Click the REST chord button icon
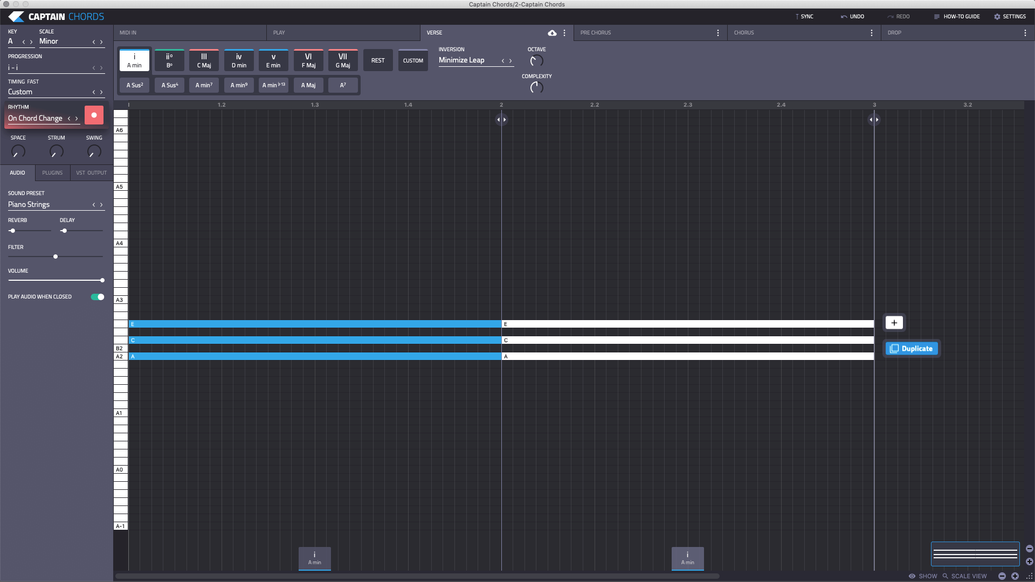 tap(377, 60)
